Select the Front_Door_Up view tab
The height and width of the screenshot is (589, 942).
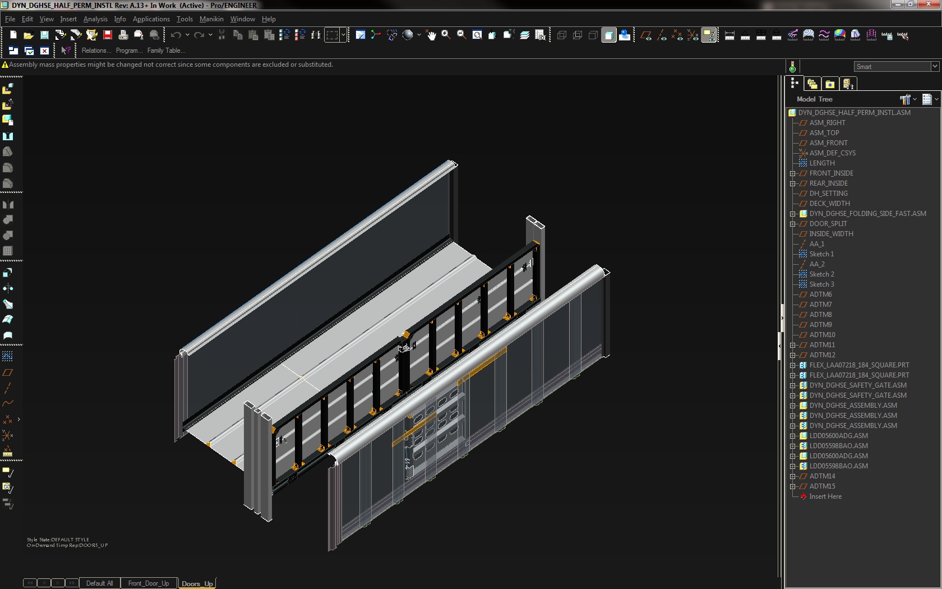(149, 583)
